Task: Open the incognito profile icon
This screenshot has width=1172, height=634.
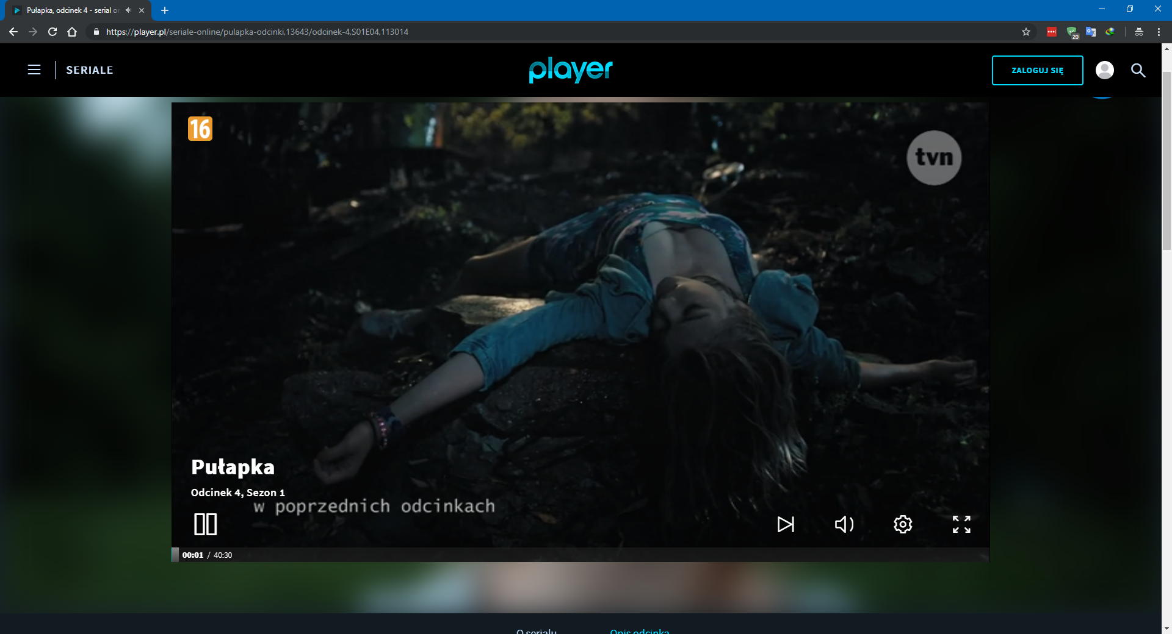Action: (1139, 32)
